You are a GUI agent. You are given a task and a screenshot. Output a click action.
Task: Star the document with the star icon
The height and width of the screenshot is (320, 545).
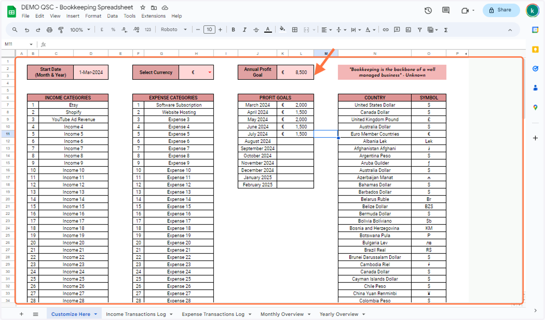pos(143,8)
